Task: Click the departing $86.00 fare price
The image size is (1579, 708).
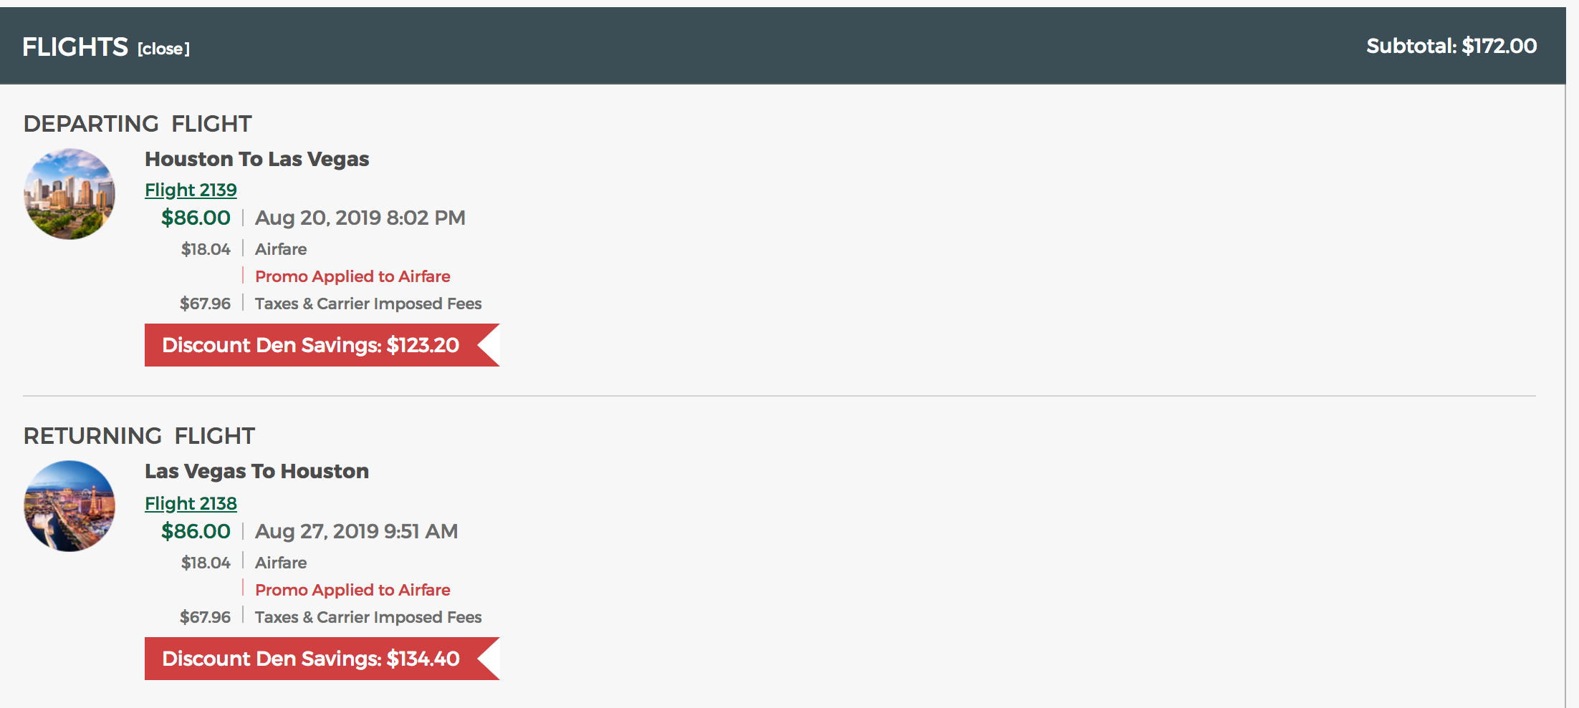Action: (196, 218)
